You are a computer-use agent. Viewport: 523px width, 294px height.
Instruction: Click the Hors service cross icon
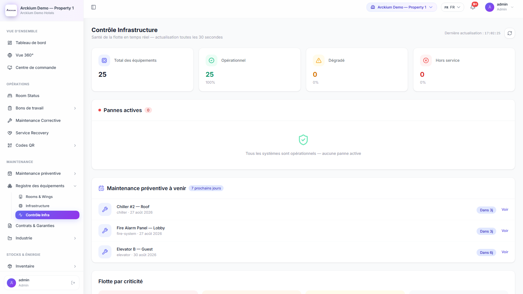426,60
